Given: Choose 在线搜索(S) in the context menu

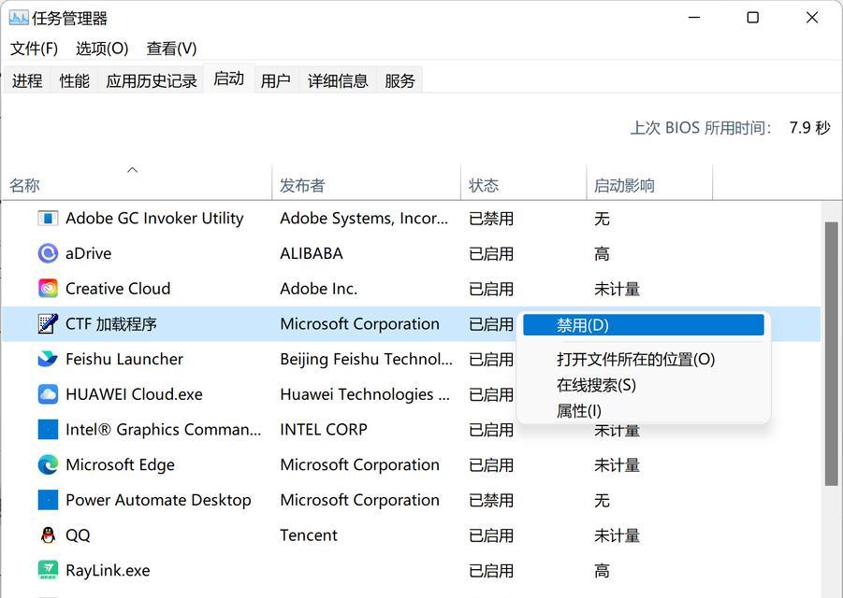Looking at the screenshot, I should click(x=644, y=385).
